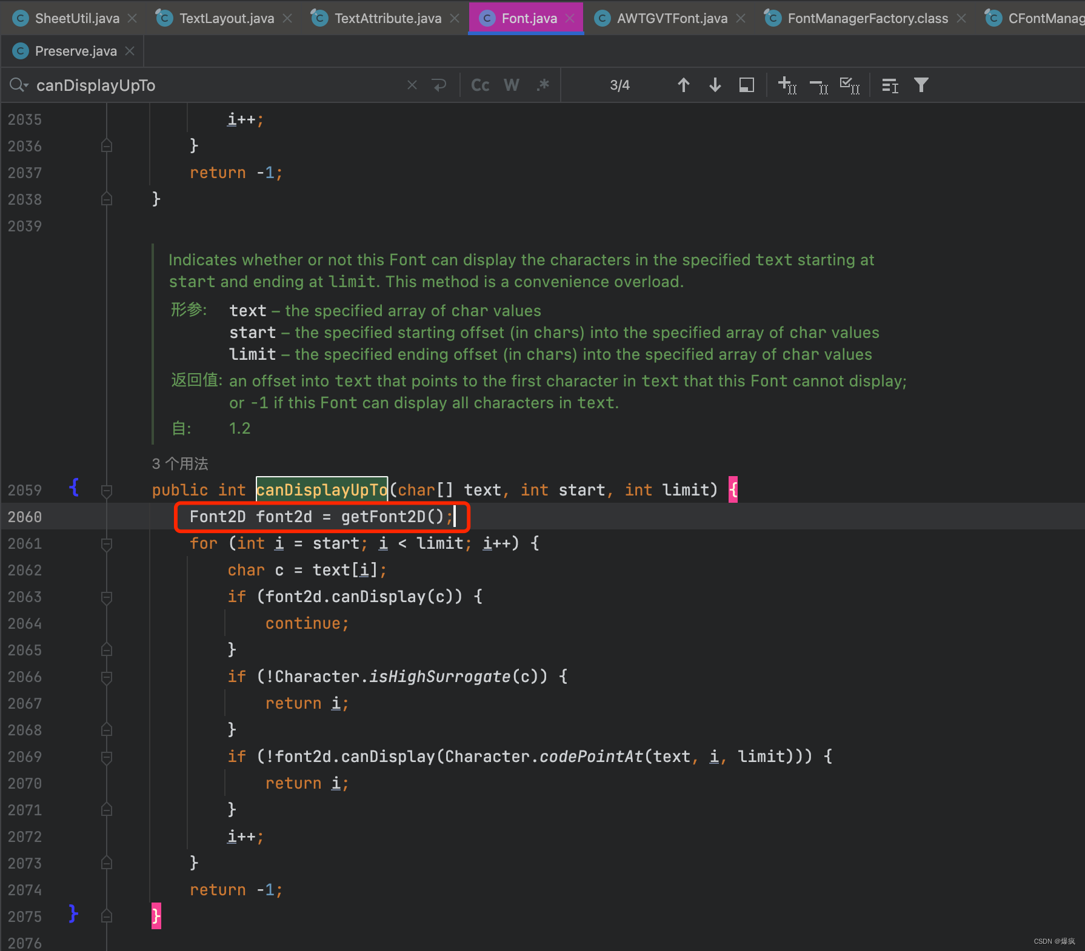Open the search filter options

(x=921, y=85)
